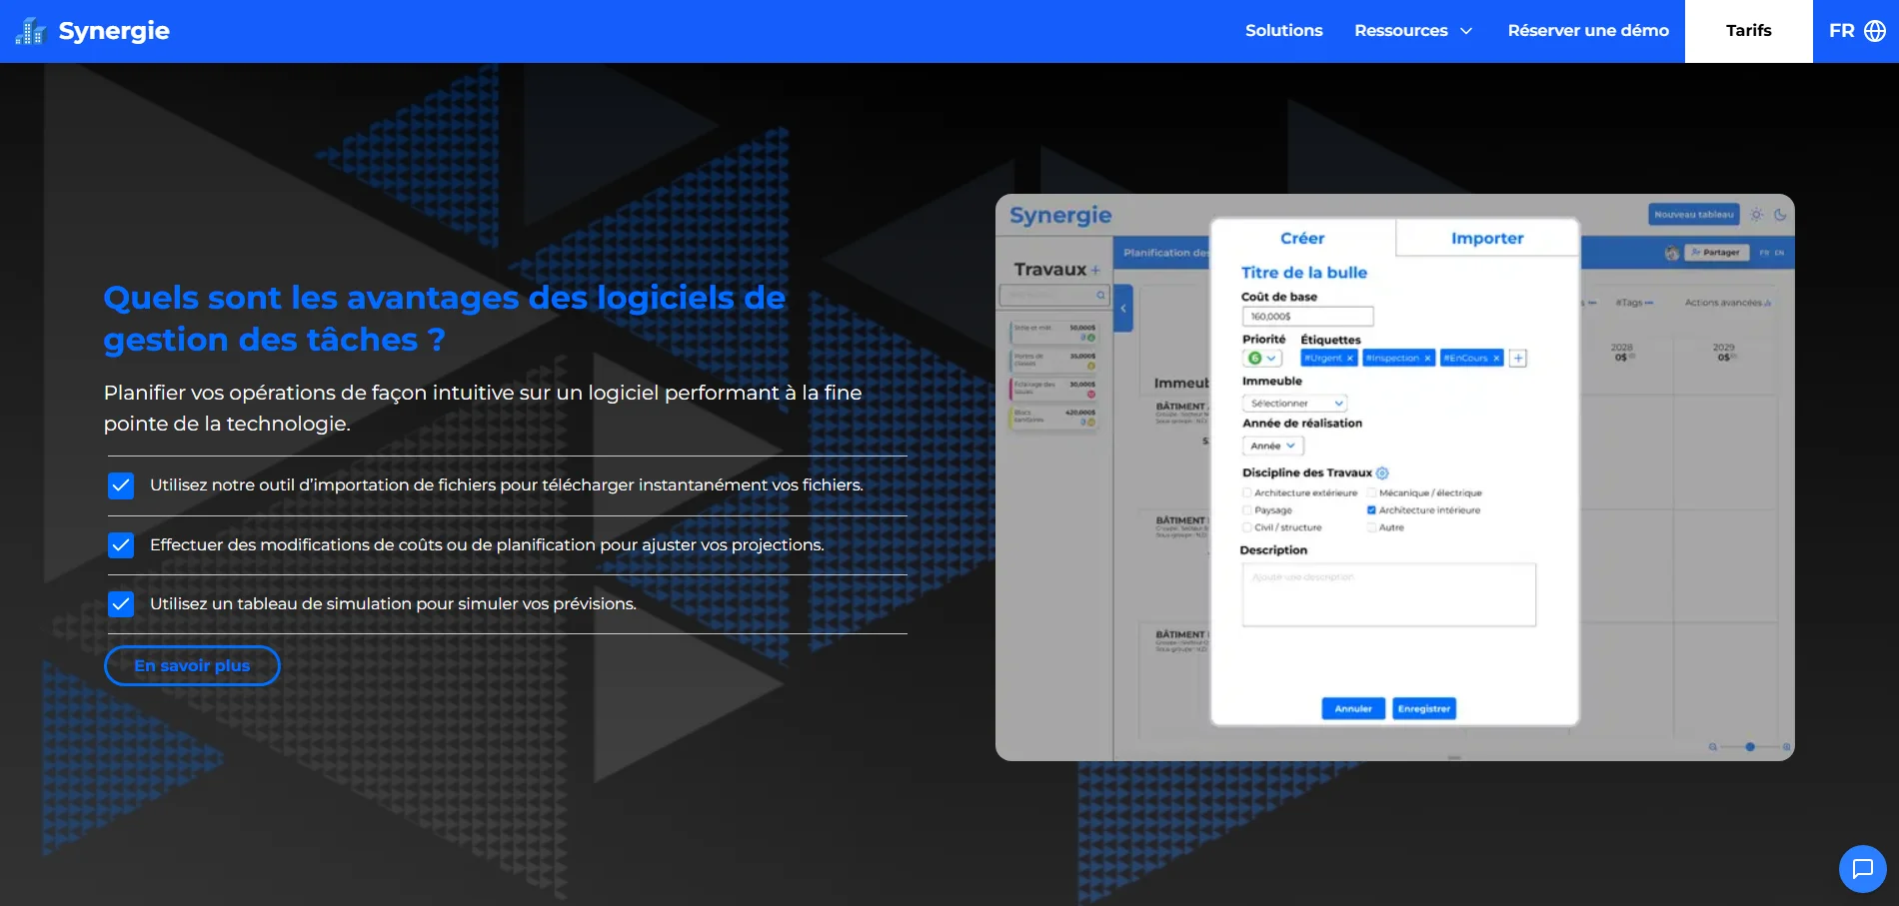
Task: Open the Année dropdown
Action: tap(1273, 446)
